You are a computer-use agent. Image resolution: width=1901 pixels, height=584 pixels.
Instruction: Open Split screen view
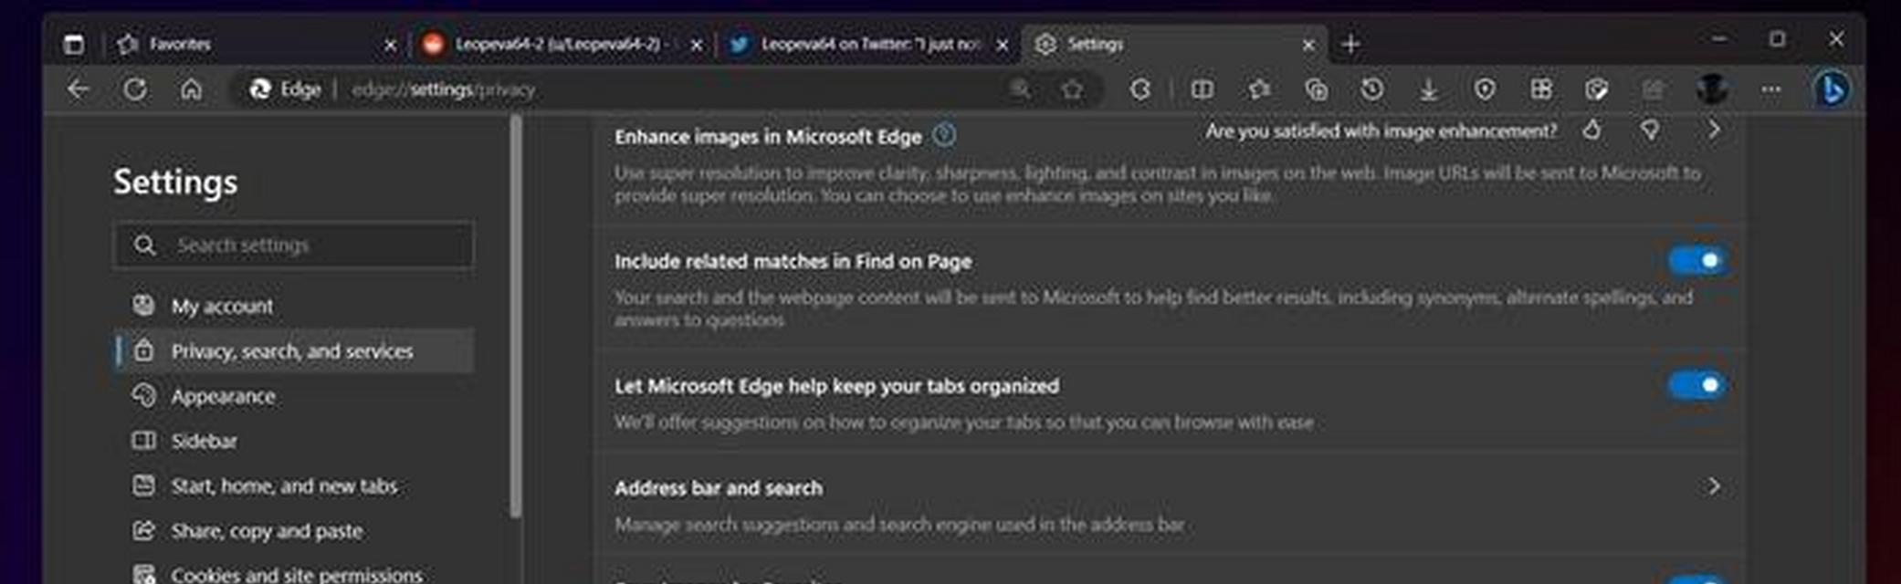click(1203, 89)
